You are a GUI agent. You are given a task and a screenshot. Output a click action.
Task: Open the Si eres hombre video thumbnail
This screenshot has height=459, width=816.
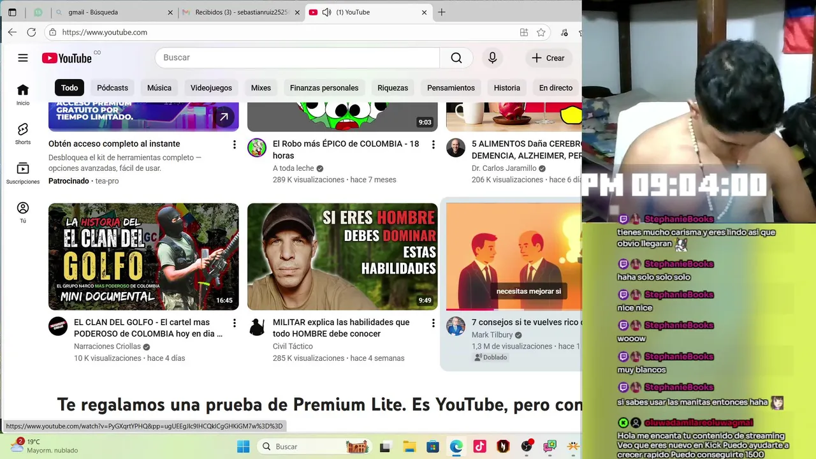pyautogui.click(x=342, y=256)
